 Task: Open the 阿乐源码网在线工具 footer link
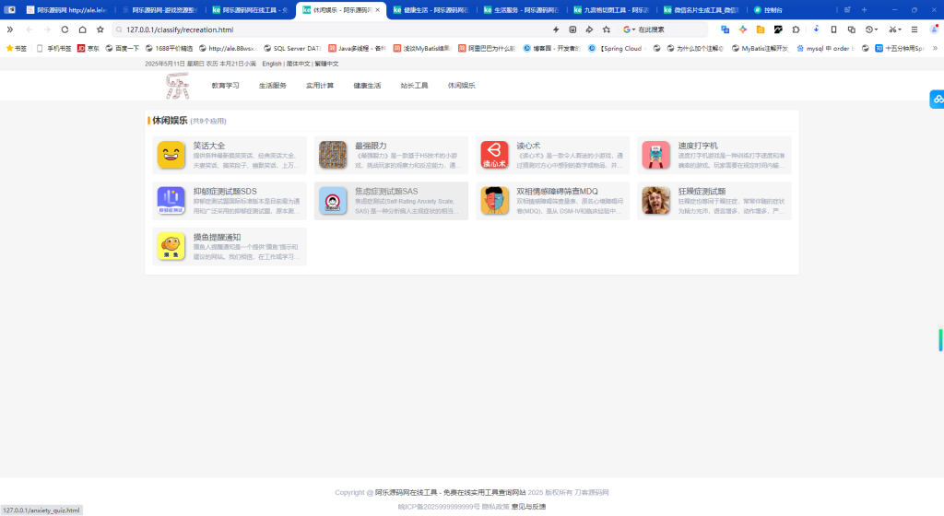450,492
